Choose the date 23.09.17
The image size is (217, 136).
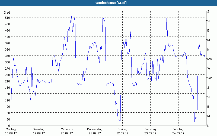[x=151, y=133]
